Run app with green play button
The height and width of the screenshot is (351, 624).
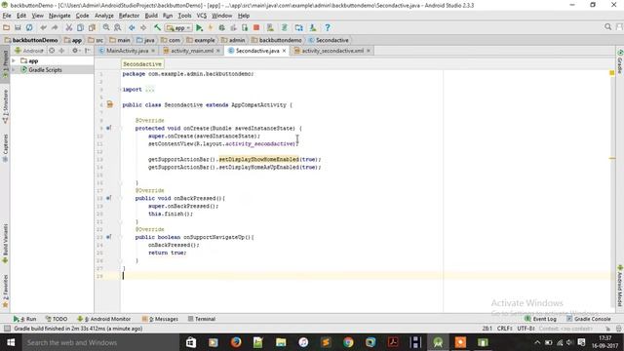click(199, 28)
